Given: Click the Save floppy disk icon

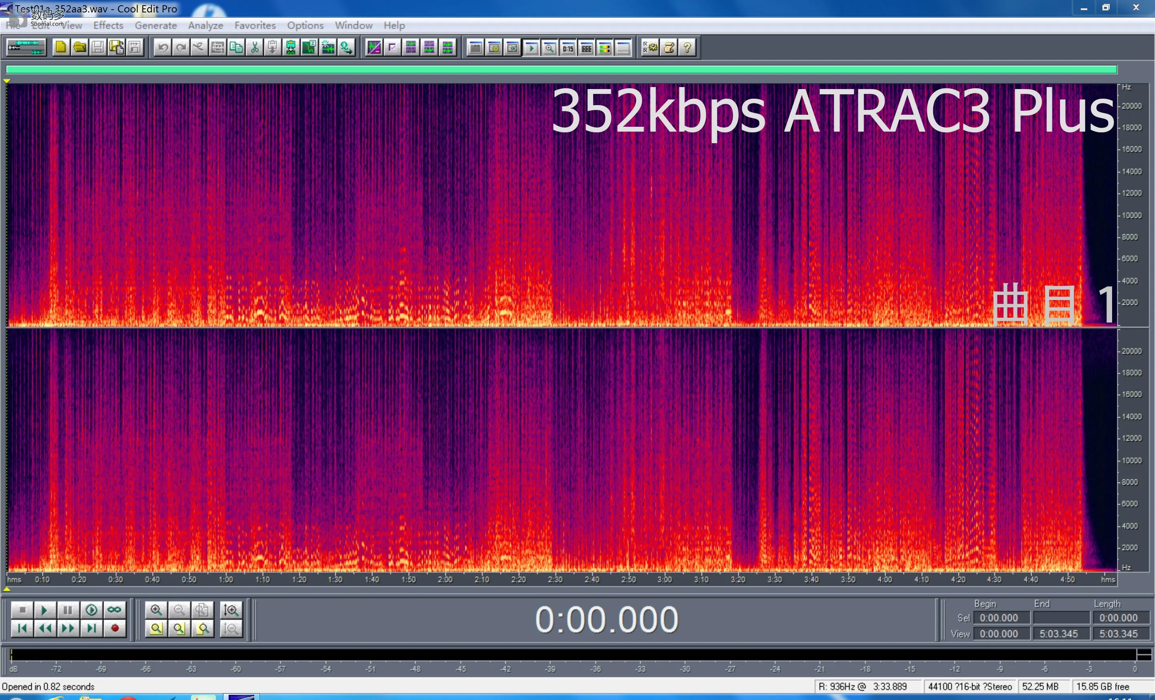Looking at the screenshot, I should (x=97, y=47).
